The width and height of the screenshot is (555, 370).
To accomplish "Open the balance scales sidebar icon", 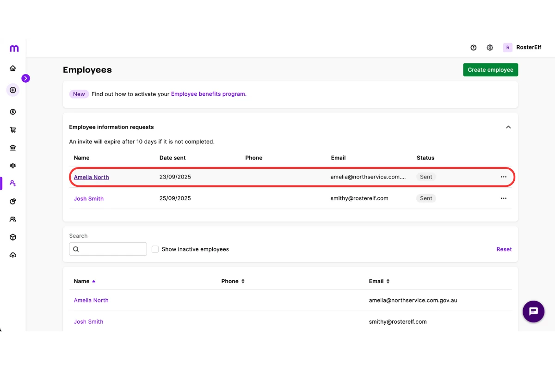I will tap(13, 166).
